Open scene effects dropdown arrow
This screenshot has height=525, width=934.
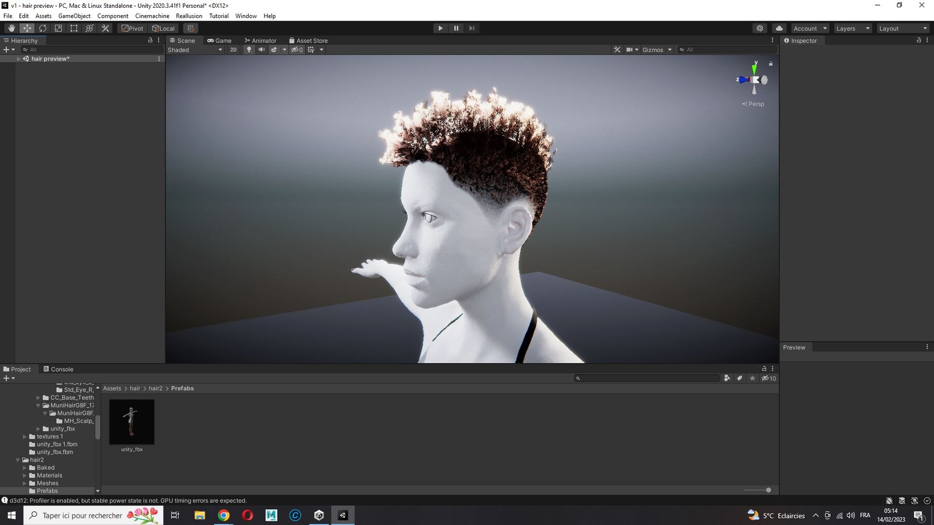284,50
